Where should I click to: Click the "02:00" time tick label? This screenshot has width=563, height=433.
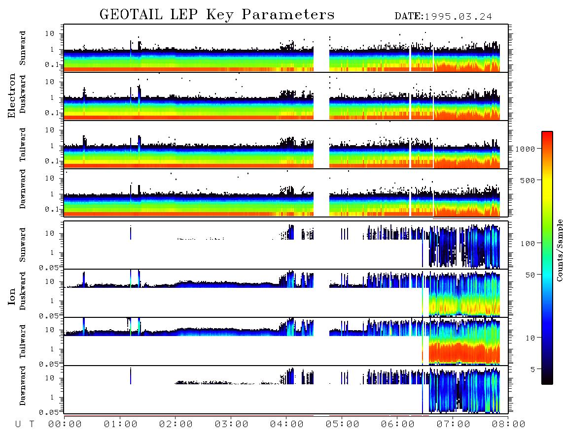pos(176,425)
